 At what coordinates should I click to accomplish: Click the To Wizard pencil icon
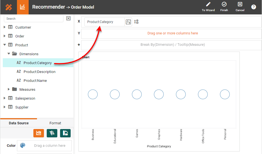[x=208, y=4]
